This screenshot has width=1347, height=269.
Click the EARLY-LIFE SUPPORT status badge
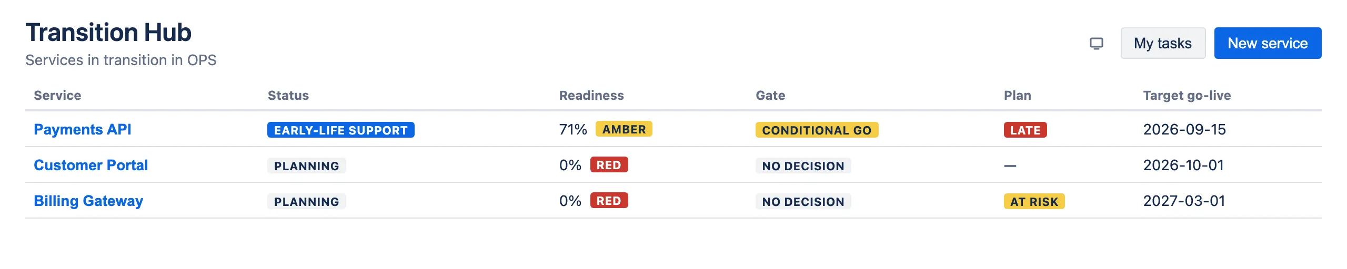tap(341, 130)
